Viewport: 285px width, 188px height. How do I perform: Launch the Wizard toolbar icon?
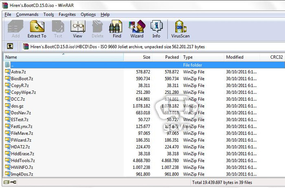pos(137,29)
